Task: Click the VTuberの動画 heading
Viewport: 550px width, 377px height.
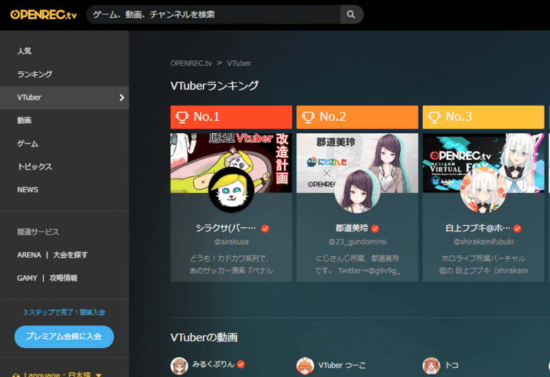Action: click(x=204, y=337)
